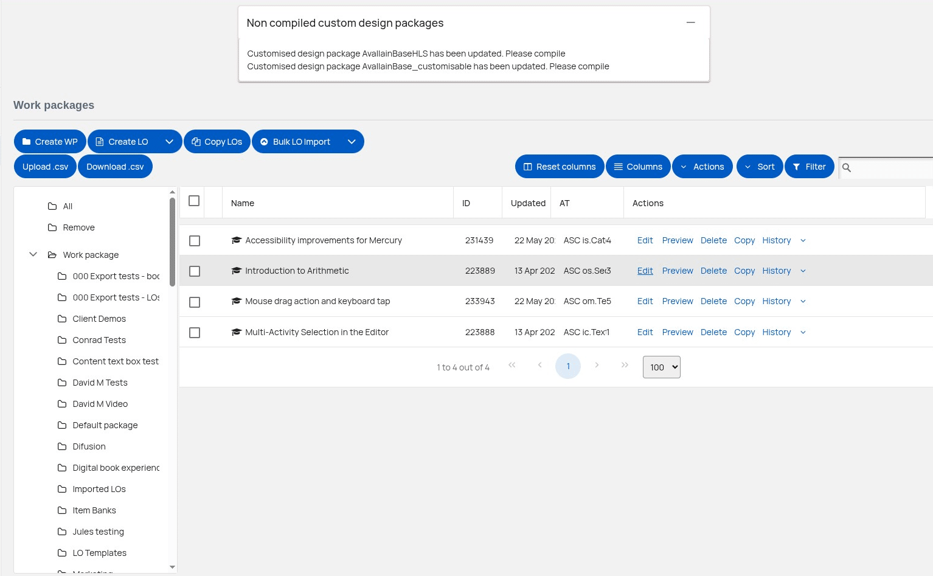Screen dimensions: 933x576
Task: Check the Accessibility improvements for Mercury row
Action: (x=195, y=241)
